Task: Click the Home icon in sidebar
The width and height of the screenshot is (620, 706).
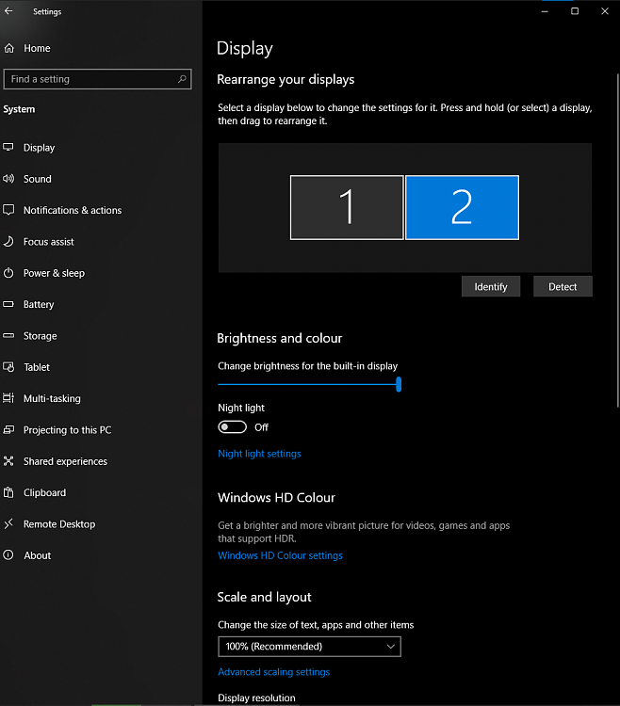Action: click(x=9, y=48)
